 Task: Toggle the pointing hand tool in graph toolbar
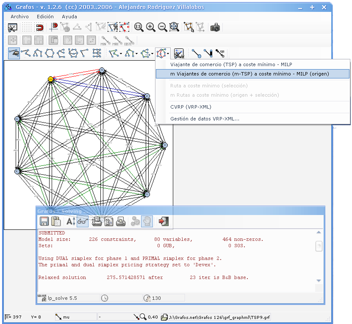(x=14, y=53)
